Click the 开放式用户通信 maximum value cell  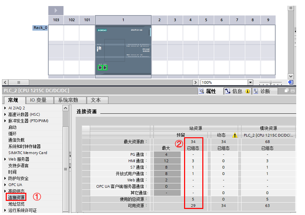coord(167,174)
